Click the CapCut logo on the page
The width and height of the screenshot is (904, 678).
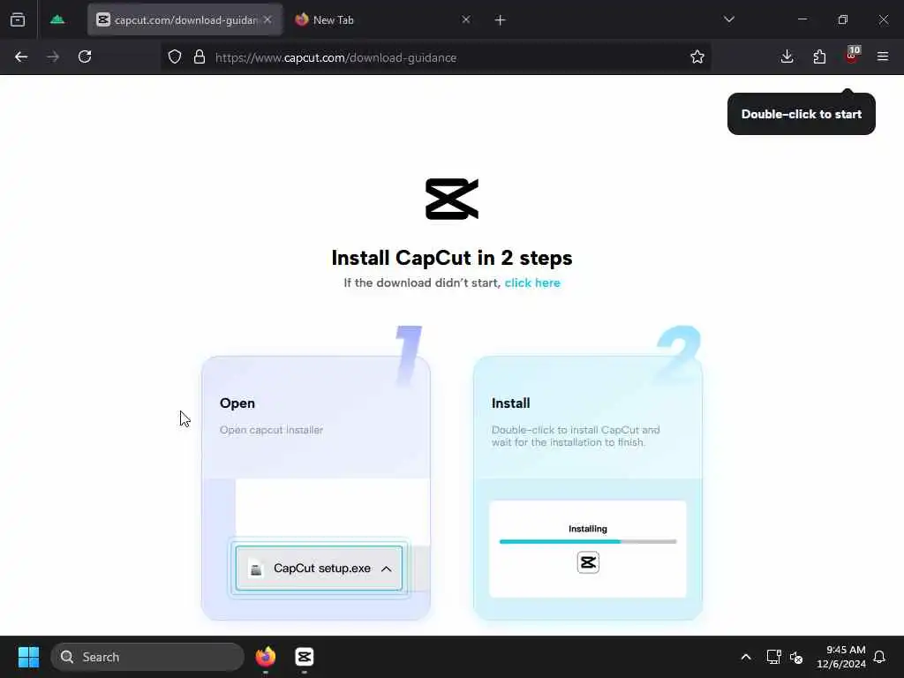(x=452, y=199)
